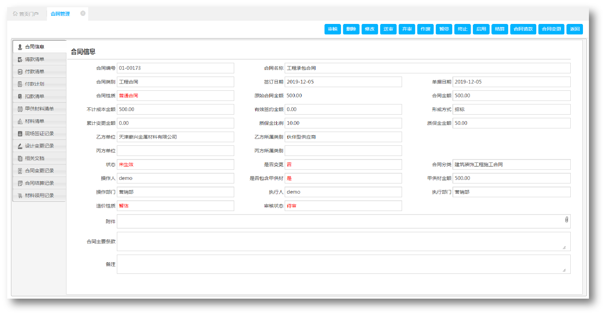Open 材料领用记录 in the sidebar
The width and height of the screenshot is (606, 316).
39,196
